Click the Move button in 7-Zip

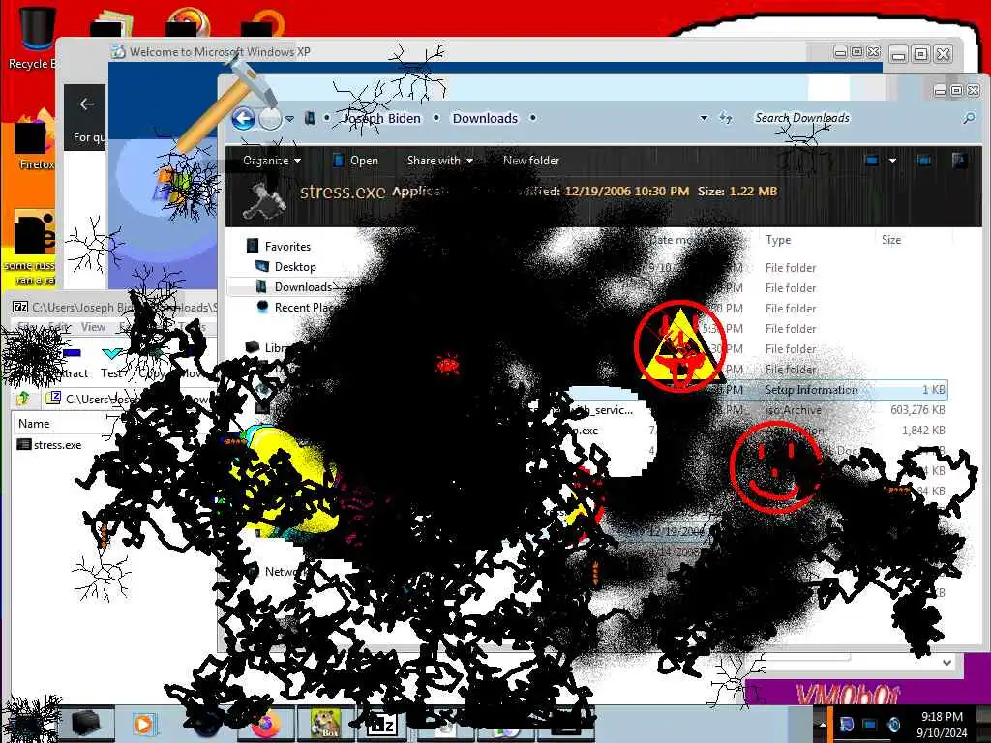pyautogui.click(x=193, y=363)
